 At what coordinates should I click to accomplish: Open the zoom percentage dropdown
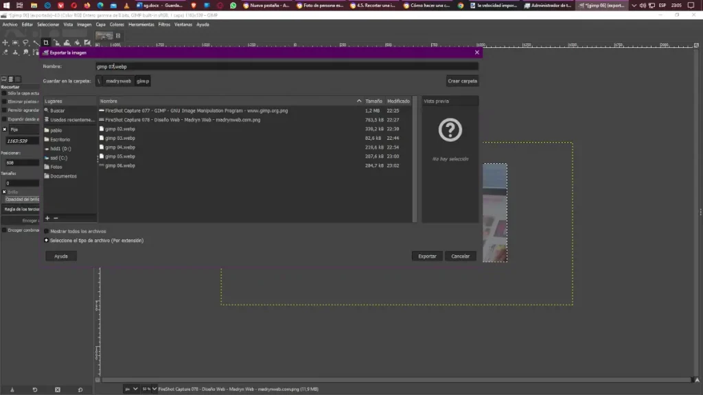pos(148,389)
